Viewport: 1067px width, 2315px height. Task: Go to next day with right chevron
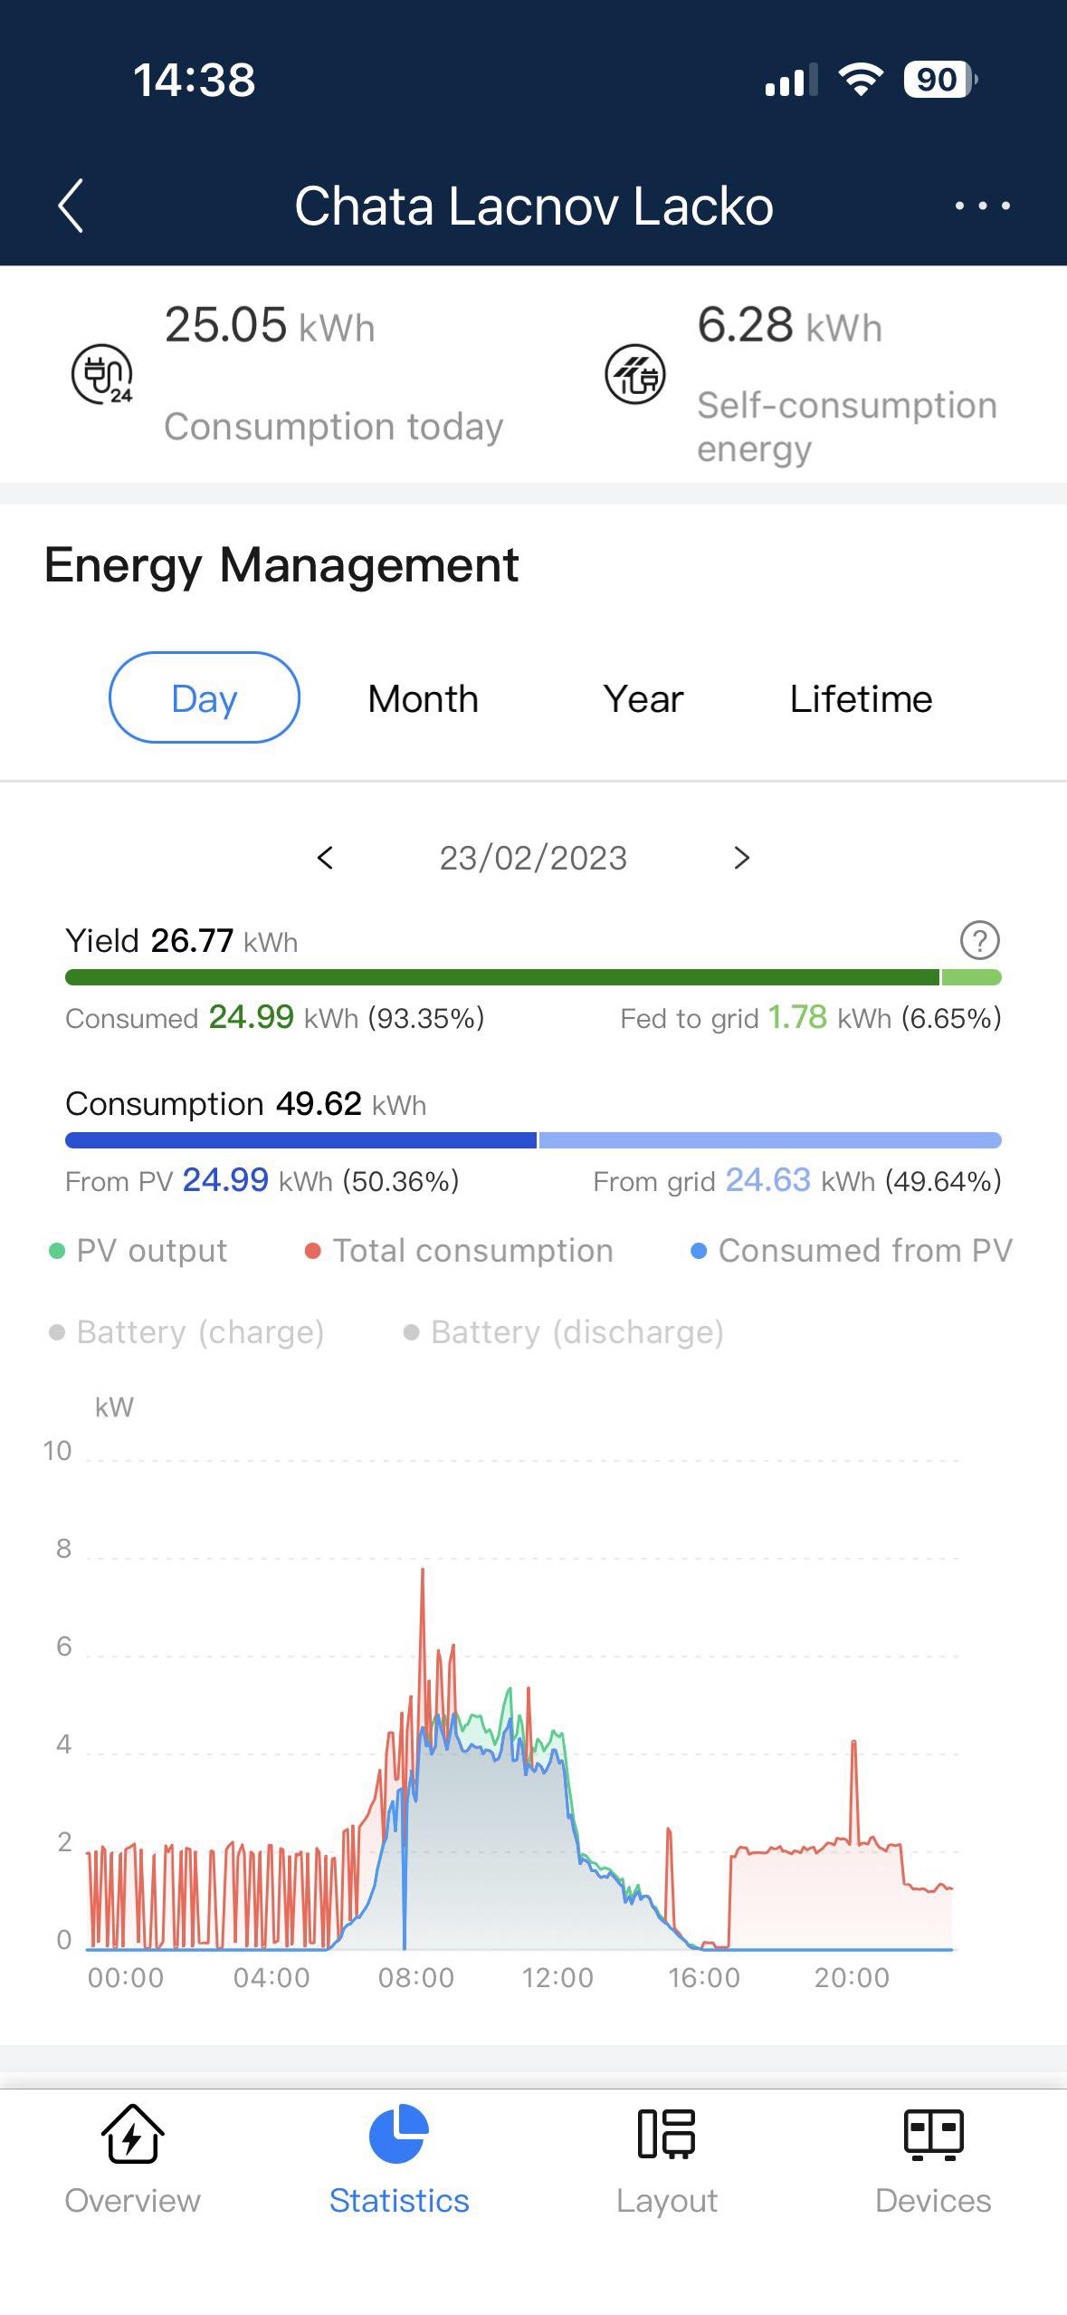[x=741, y=858]
